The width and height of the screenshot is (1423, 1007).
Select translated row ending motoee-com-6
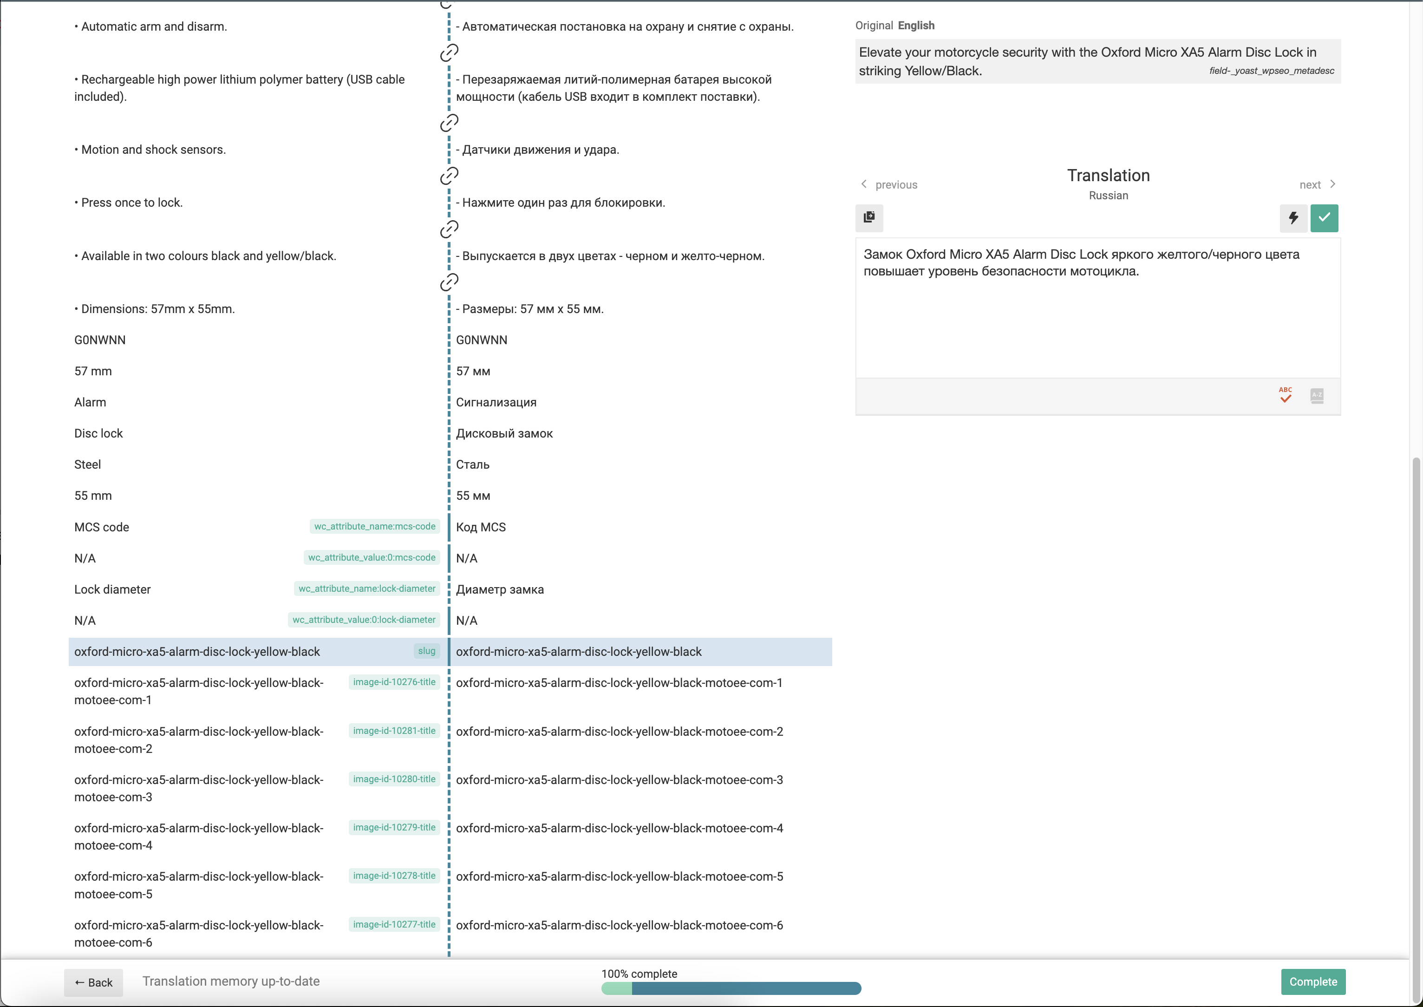point(620,925)
